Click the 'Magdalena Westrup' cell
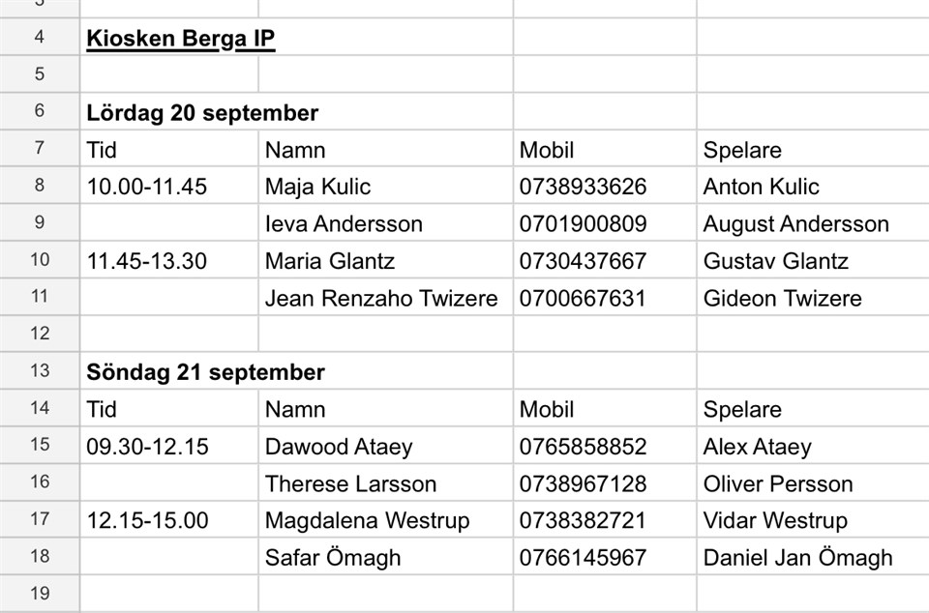This screenshot has height=613, width=929. [367, 521]
